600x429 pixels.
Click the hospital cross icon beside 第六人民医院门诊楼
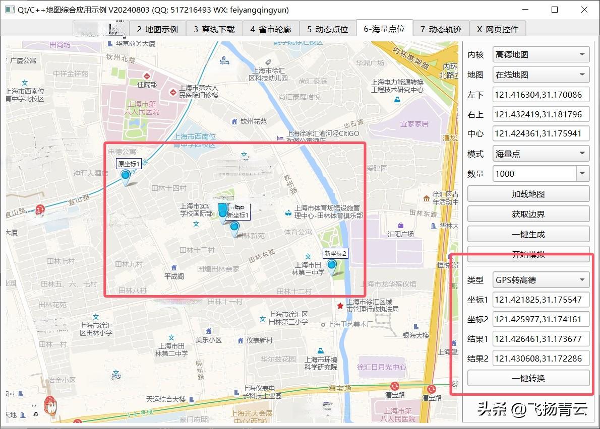coord(172,92)
